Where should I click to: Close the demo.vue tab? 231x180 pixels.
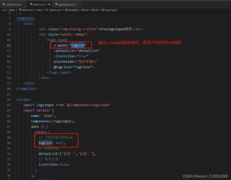(x=49, y=5)
